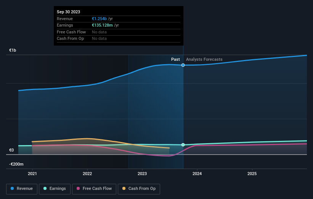Viewport: 313px width, 199px height.
Task: Click No data in the Free Cash Flow row
Action: click(x=99, y=32)
